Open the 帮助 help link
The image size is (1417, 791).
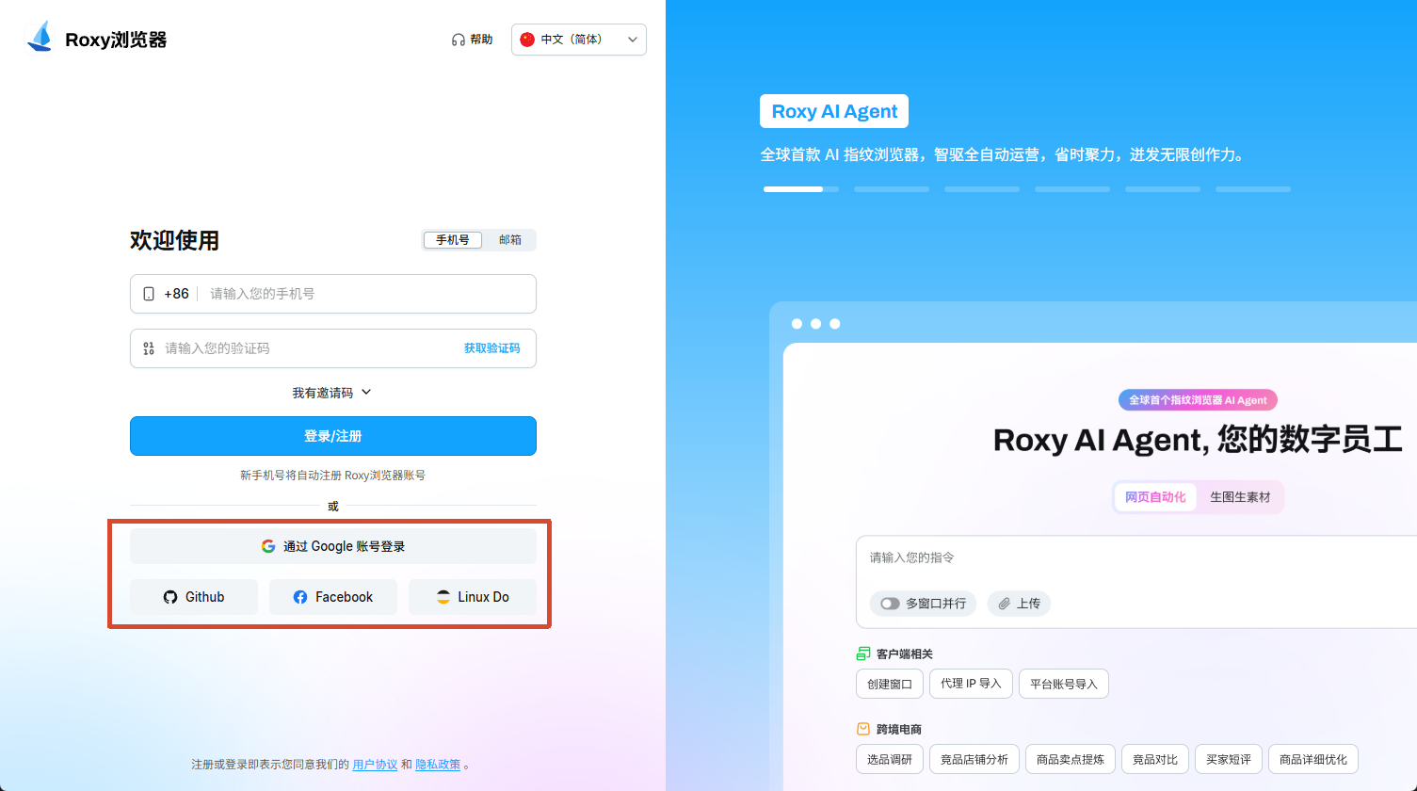472,40
